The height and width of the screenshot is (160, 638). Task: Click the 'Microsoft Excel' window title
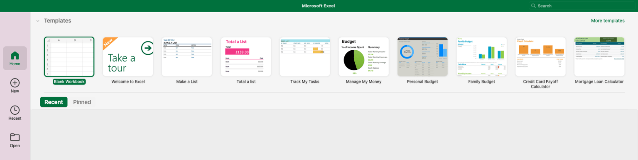318,6
